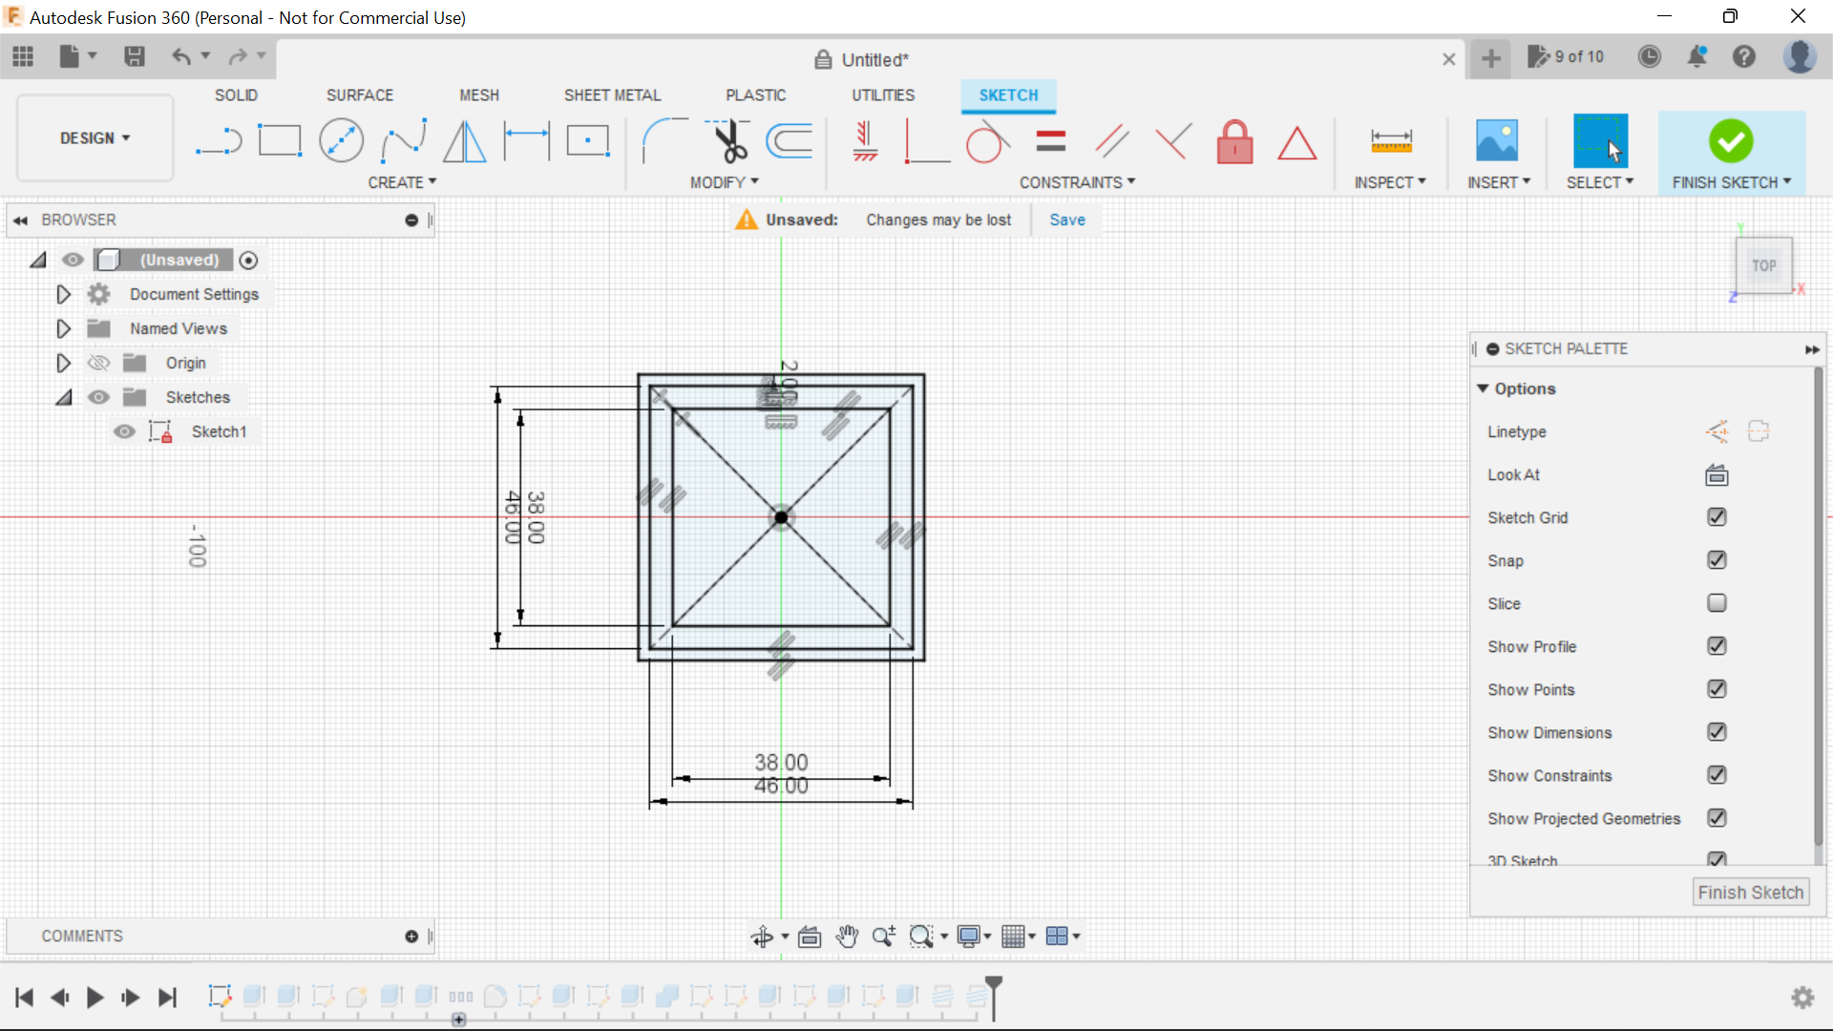
Task: Select the Offset tool icon
Action: (x=790, y=141)
